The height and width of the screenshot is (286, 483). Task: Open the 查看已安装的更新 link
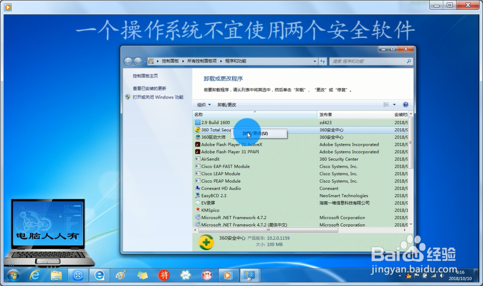(x=149, y=89)
